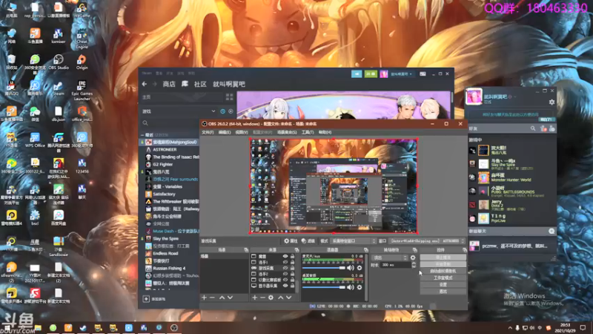Open capture mode dropdown in OBS toolbar
Image resolution: width=593 pixels, height=334 pixels.
[x=354, y=240]
